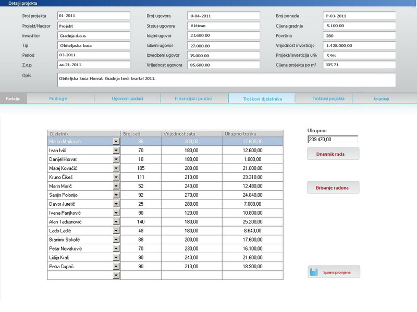The width and height of the screenshot is (417, 312).
Task: Click Cijena projekta po m² field
Action: tap(359, 65)
